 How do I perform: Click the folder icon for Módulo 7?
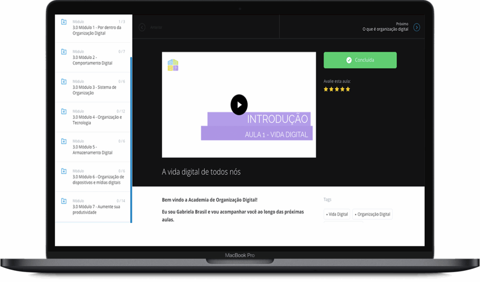pos(64,201)
